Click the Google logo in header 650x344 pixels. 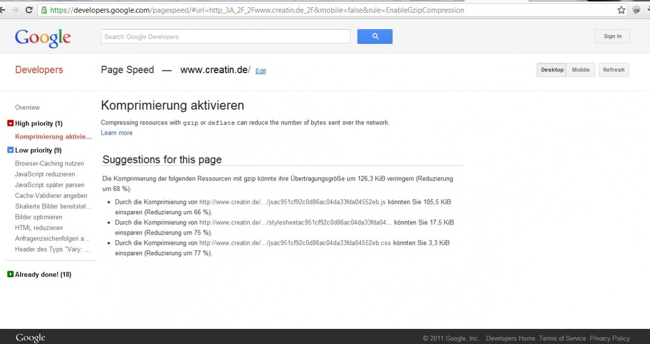pyautogui.click(x=42, y=38)
